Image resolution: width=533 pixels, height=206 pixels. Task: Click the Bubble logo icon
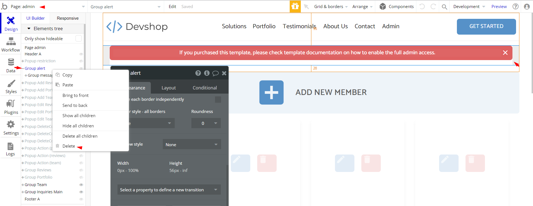[4, 6]
